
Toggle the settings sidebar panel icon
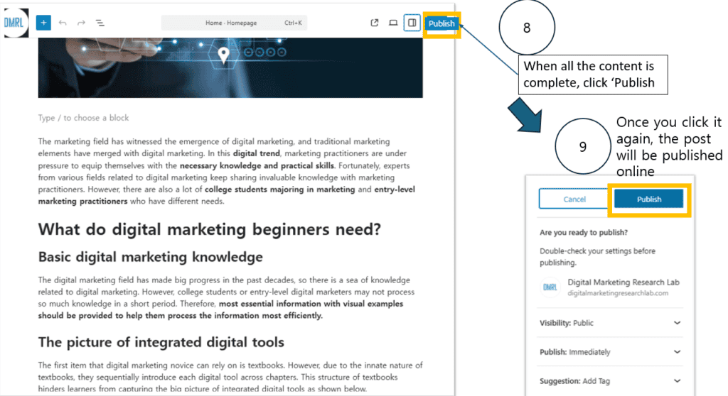point(411,23)
